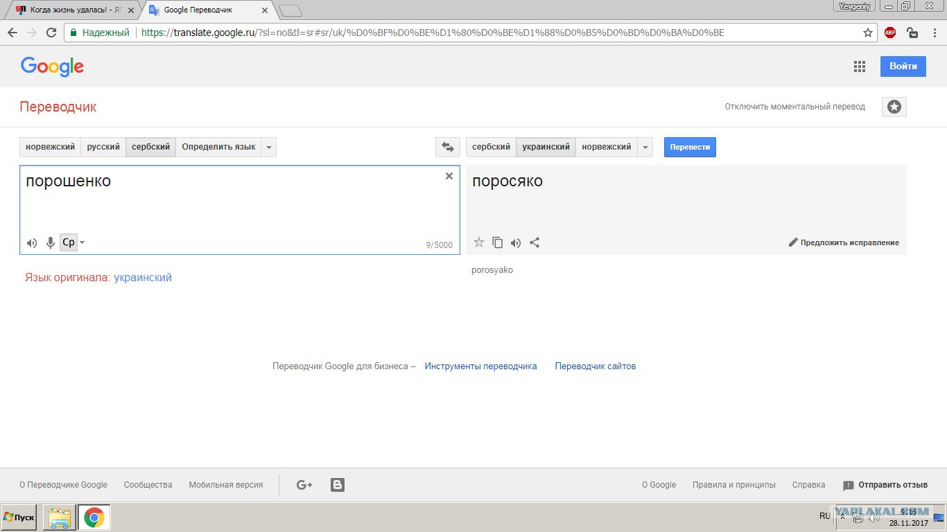Open Сообщества footer link
The height and width of the screenshot is (532, 947).
(x=148, y=485)
